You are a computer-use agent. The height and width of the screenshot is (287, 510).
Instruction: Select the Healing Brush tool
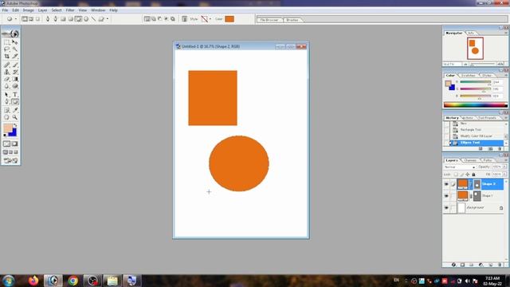pyautogui.click(x=6, y=65)
